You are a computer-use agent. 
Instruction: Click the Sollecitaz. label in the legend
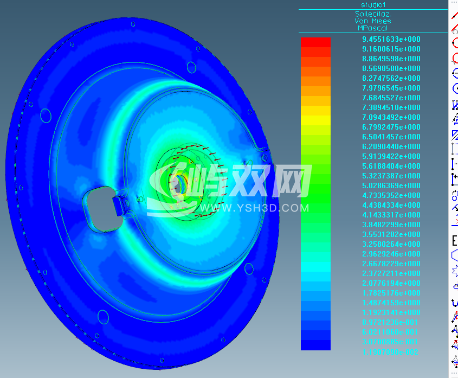point(373,14)
